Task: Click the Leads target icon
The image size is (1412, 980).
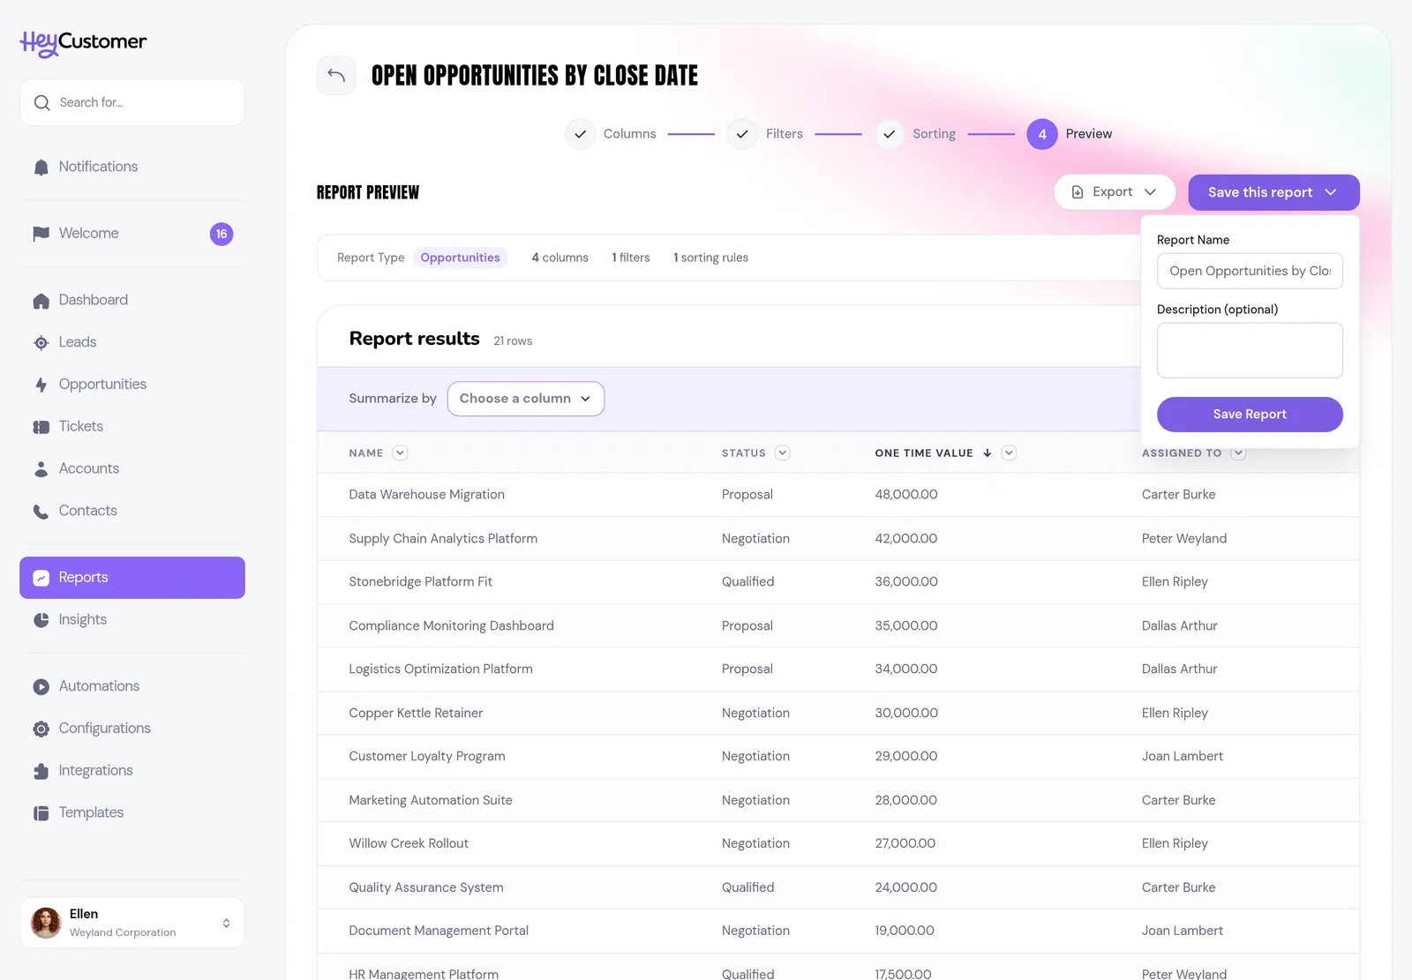Action: point(41,343)
